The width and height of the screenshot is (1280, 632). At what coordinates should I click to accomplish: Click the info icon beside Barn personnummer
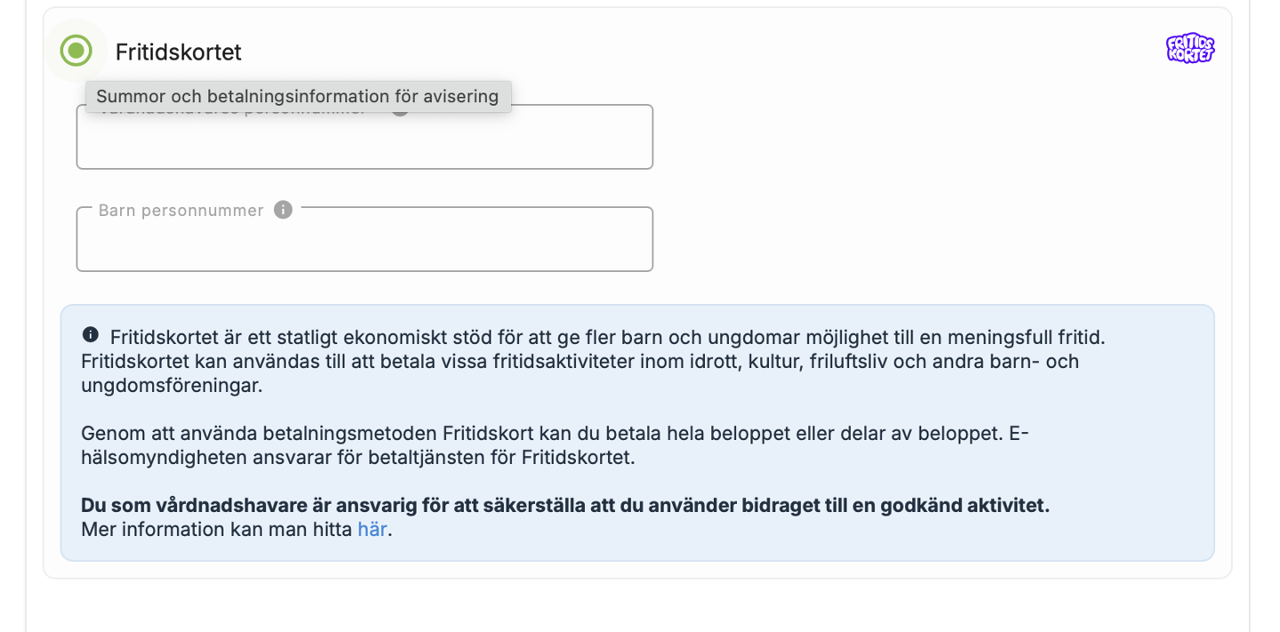click(283, 210)
